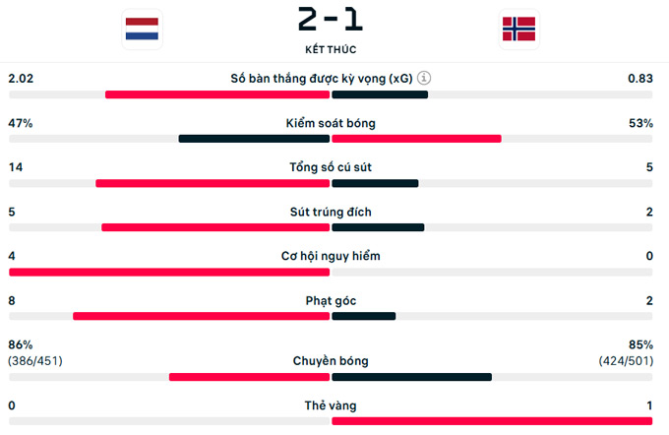This screenshot has height=435, width=669.
Task: Click the Sút trúng đích label
Action: 331,212
